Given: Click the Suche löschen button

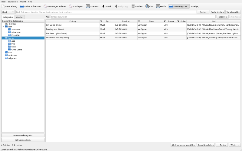Looking at the screenshot, I should [x=217, y=12].
